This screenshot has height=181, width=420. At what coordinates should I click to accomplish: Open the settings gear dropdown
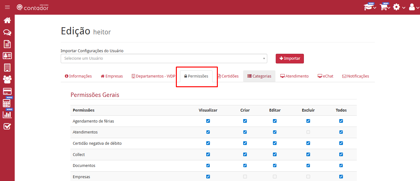coord(399,7)
